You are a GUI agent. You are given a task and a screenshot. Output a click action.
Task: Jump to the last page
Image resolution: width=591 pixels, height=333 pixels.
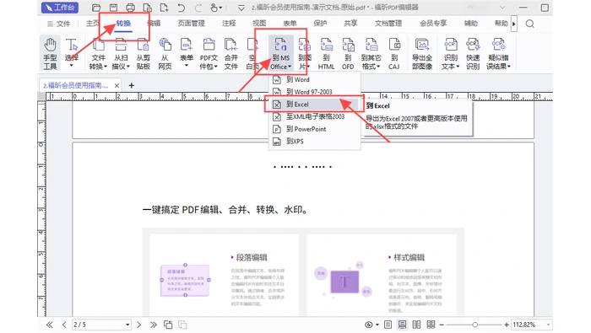pos(154,325)
